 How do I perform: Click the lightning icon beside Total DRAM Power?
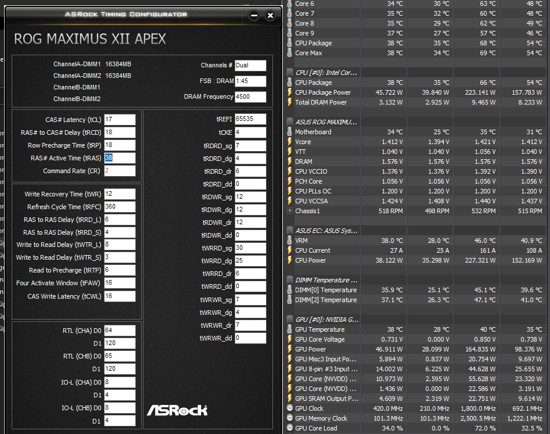(289, 102)
